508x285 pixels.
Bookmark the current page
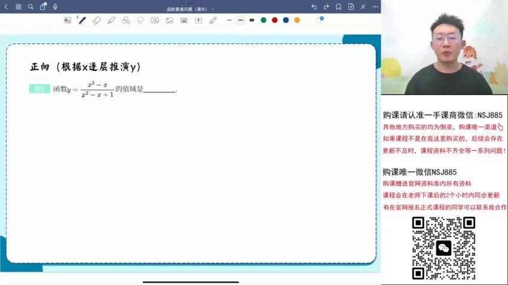[x=338, y=7]
